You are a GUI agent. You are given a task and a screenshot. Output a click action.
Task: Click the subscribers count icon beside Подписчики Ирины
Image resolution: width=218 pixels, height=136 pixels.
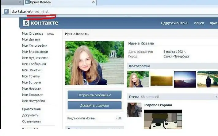pos(120,118)
